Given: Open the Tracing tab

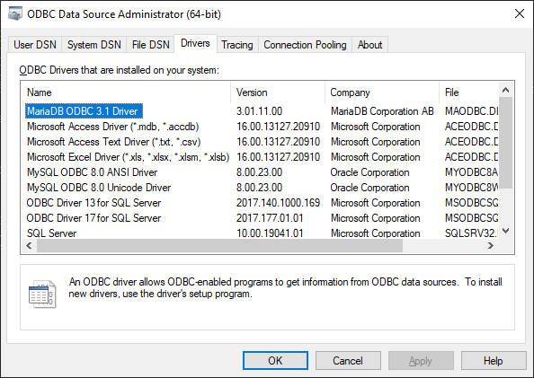Looking at the screenshot, I should point(237,45).
